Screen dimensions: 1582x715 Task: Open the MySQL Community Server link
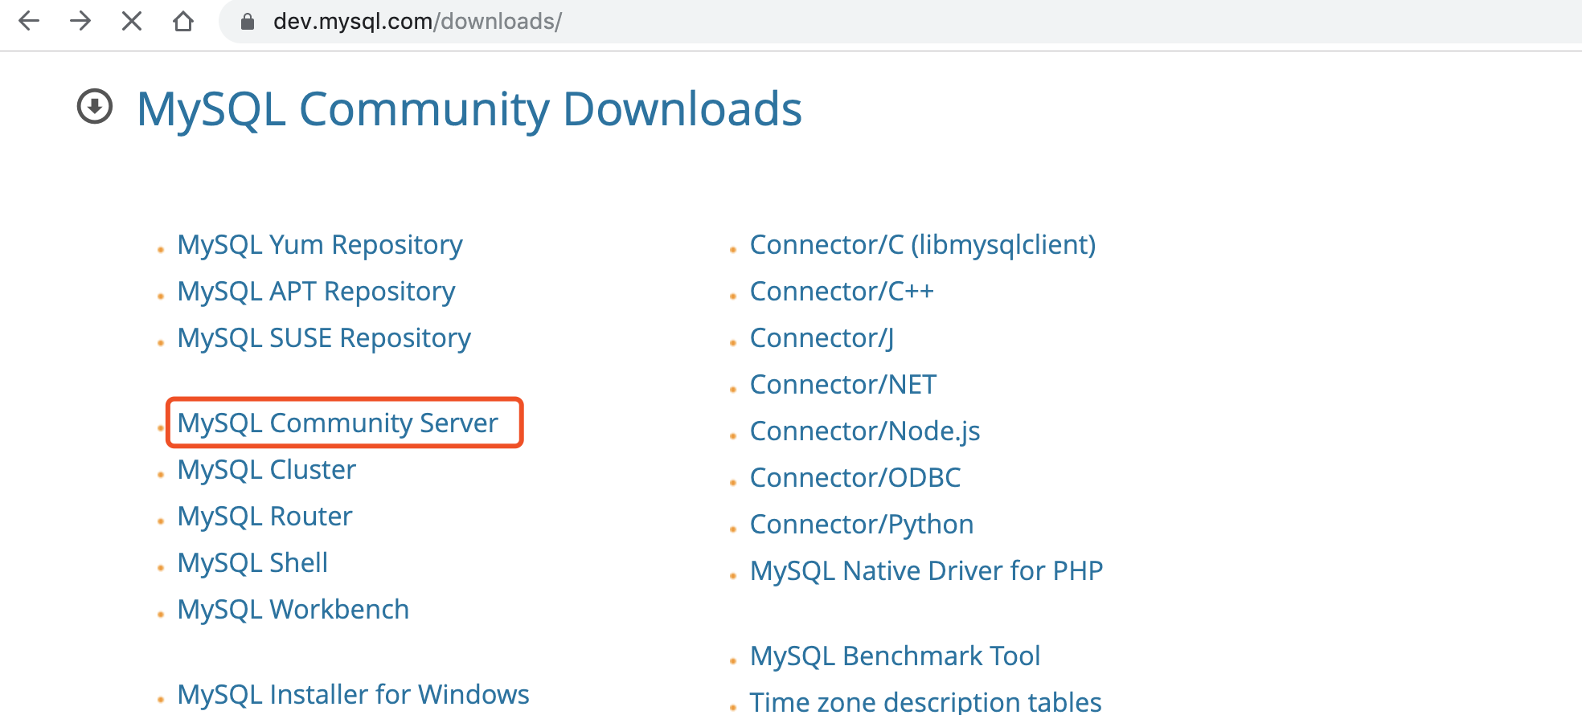pyautogui.click(x=338, y=423)
